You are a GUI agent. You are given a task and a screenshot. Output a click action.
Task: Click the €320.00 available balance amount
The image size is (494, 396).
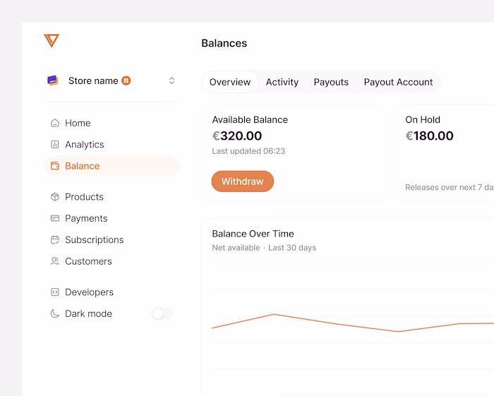pyautogui.click(x=237, y=136)
